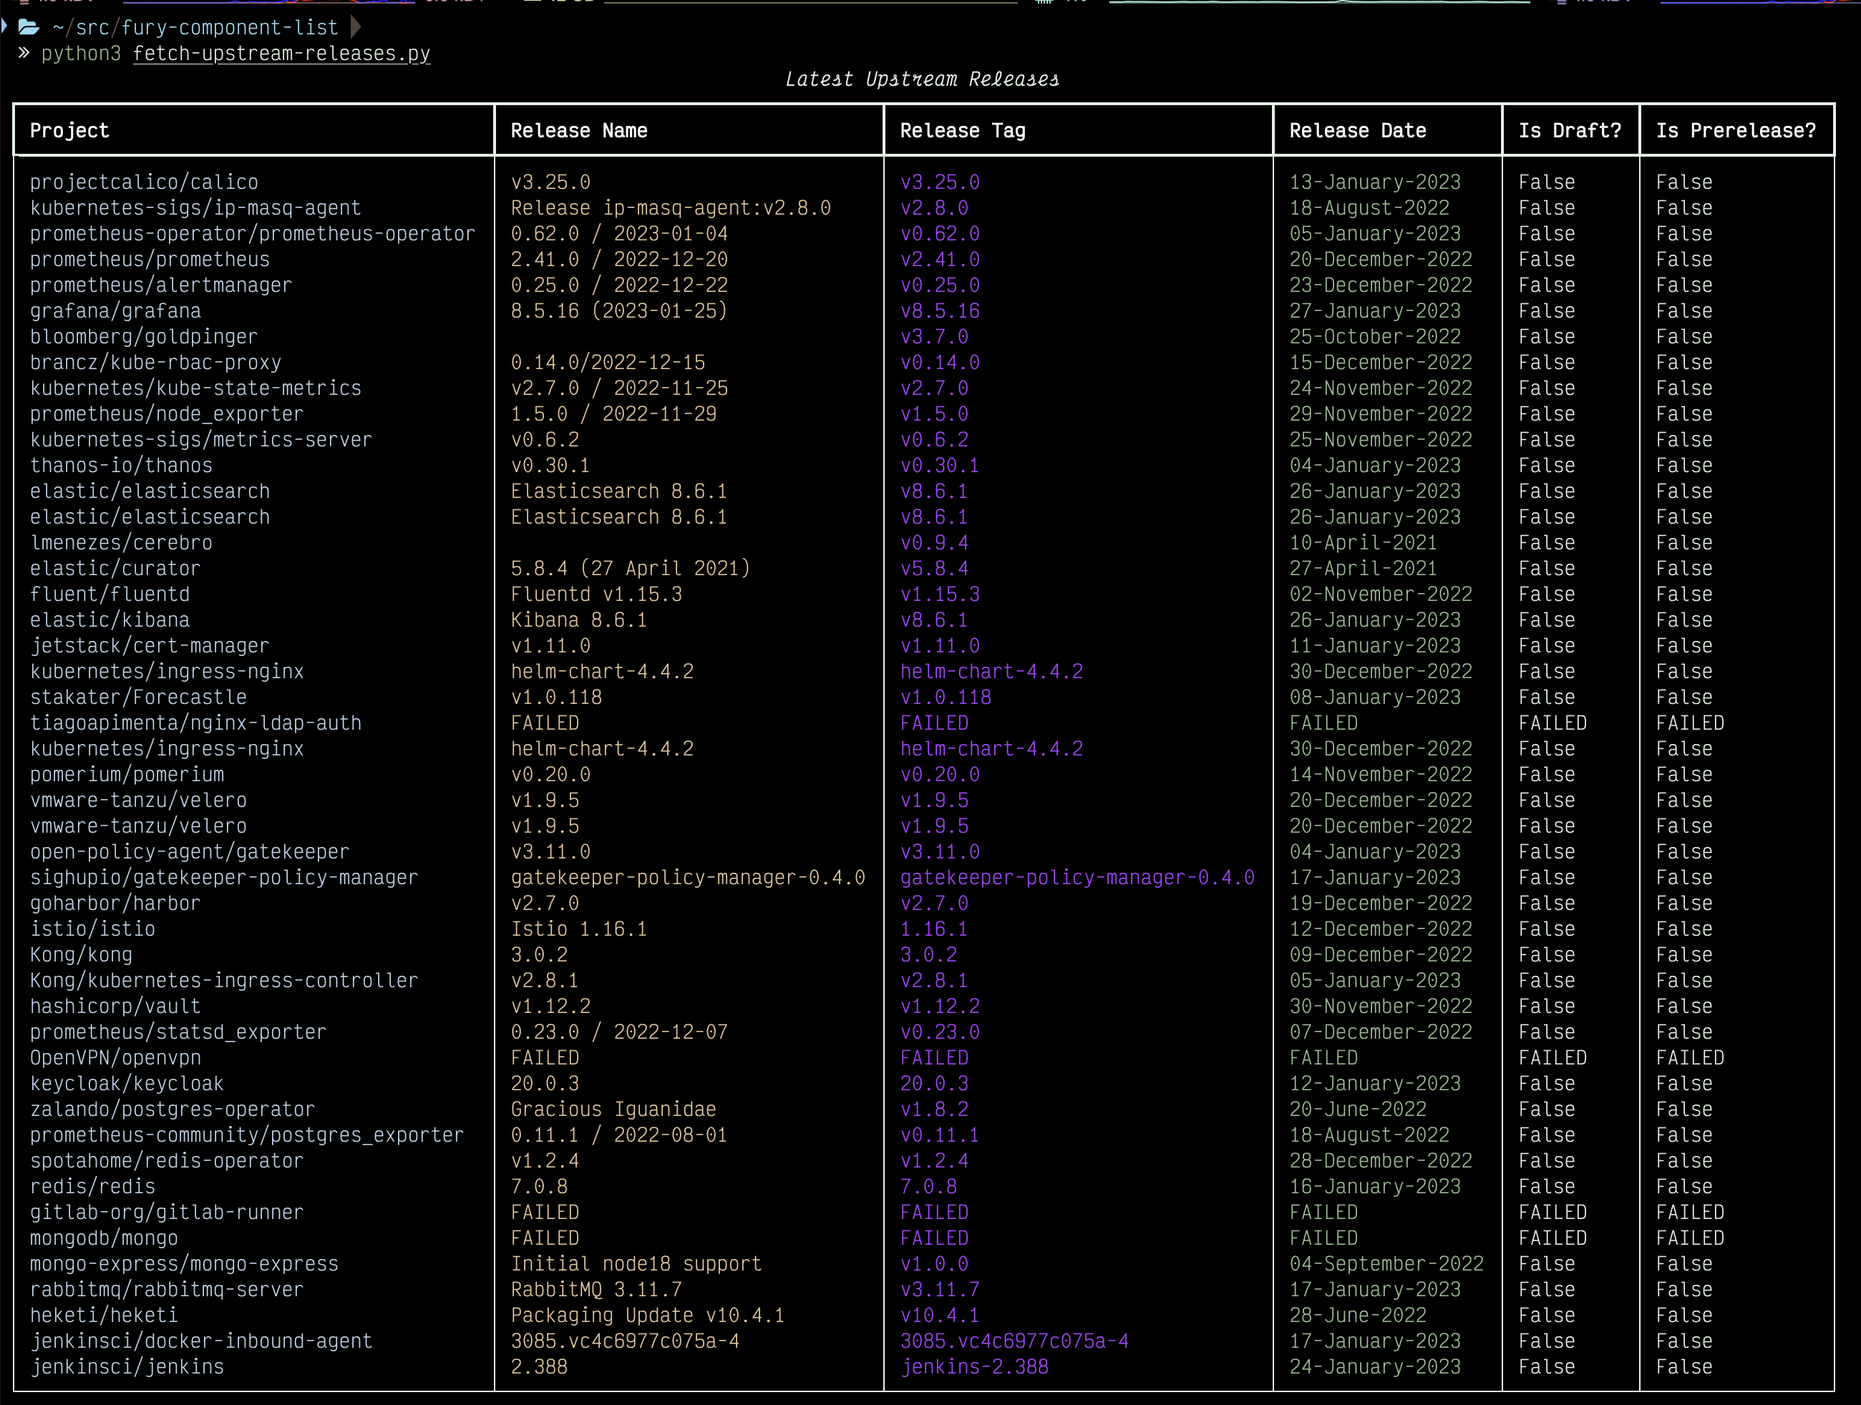The width and height of the screenshot is (1861, 1405).
Task: Click the gray arrow after fury-component-list path
Action: coord(356,27)
